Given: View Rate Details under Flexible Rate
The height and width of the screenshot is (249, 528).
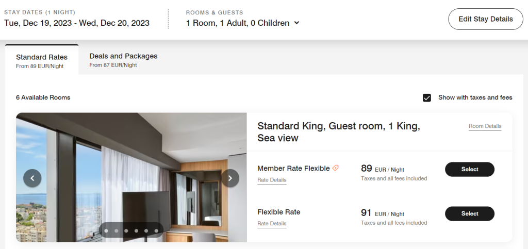Looking at the screenshot, I should pyautogui.click(x=272, y=224).
